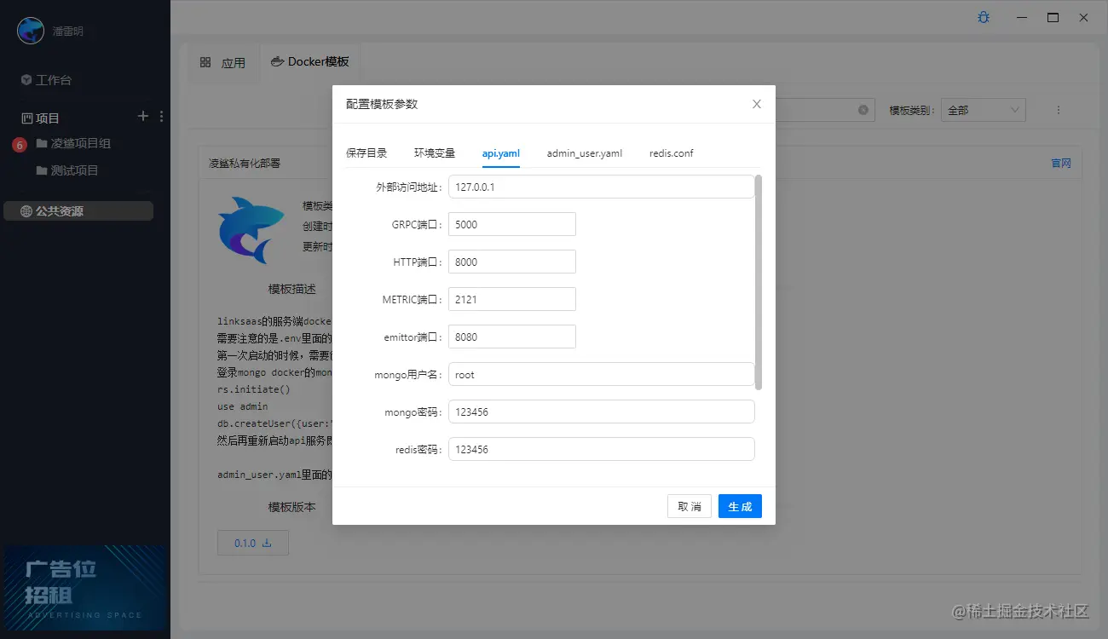Open the 模板类别 dropdown showing 全部
The image size is (1108, 639).
tap(984, 110)
